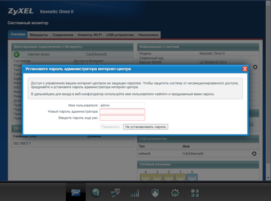This screenshot has width=271, height=201.
Task: Click the Информация о системе panel header
Action: point(198,47)
